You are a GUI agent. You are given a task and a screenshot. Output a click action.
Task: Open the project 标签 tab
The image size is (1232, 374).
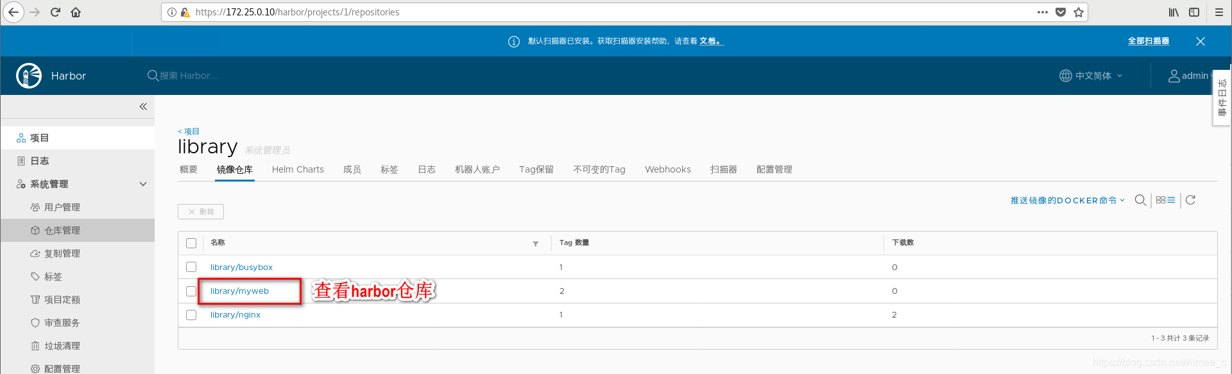[x=389, y=169]
